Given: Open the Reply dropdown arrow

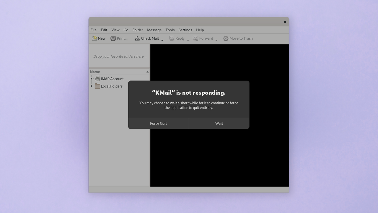Looking at the screenshot, I should coord(188,40).
